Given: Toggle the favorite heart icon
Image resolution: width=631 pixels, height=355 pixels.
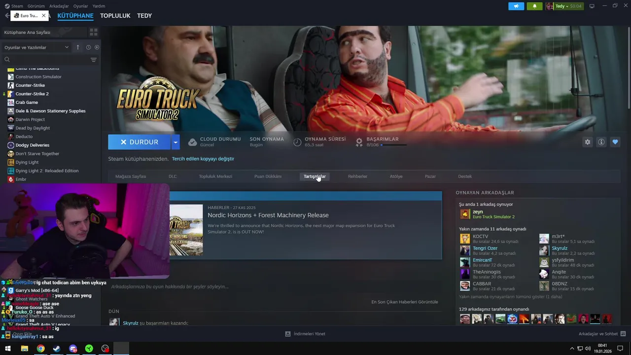Looking at the screenshot, I should pos(615,142).
